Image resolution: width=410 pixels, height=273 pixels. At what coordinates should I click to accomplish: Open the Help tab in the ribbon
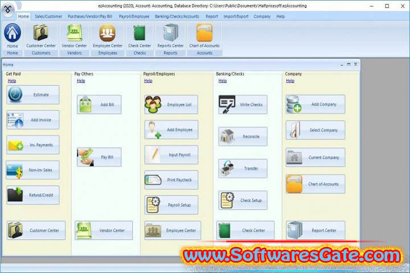click(x=280, y=16)
